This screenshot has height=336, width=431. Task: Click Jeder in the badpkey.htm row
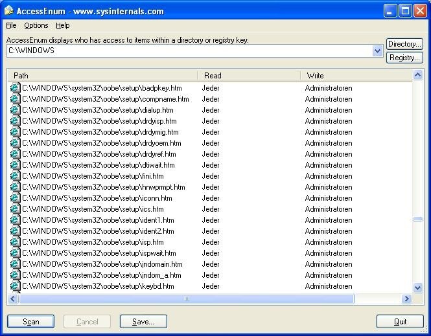click(x=211, y=88)
